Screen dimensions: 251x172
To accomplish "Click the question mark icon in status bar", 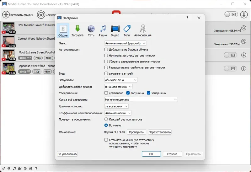I will point(36,168).
